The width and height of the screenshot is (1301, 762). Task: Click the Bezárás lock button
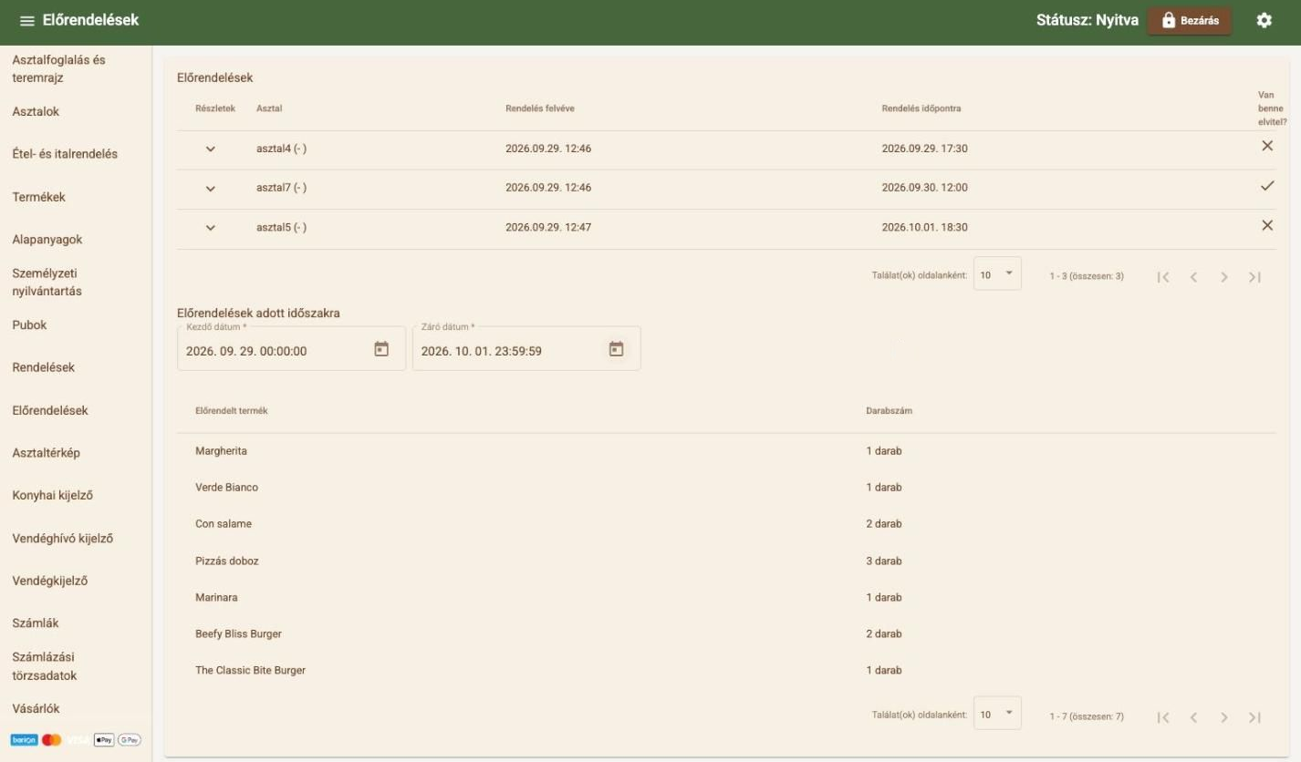pyautogui.click(x=1189, y=21)
